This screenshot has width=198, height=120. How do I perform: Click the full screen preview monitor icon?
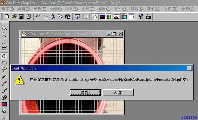point(77,16)
